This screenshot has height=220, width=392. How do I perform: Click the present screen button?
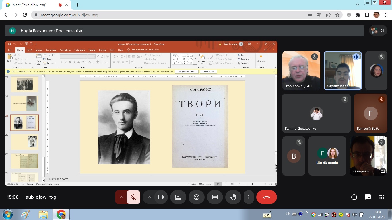click(x=178, y=197)
